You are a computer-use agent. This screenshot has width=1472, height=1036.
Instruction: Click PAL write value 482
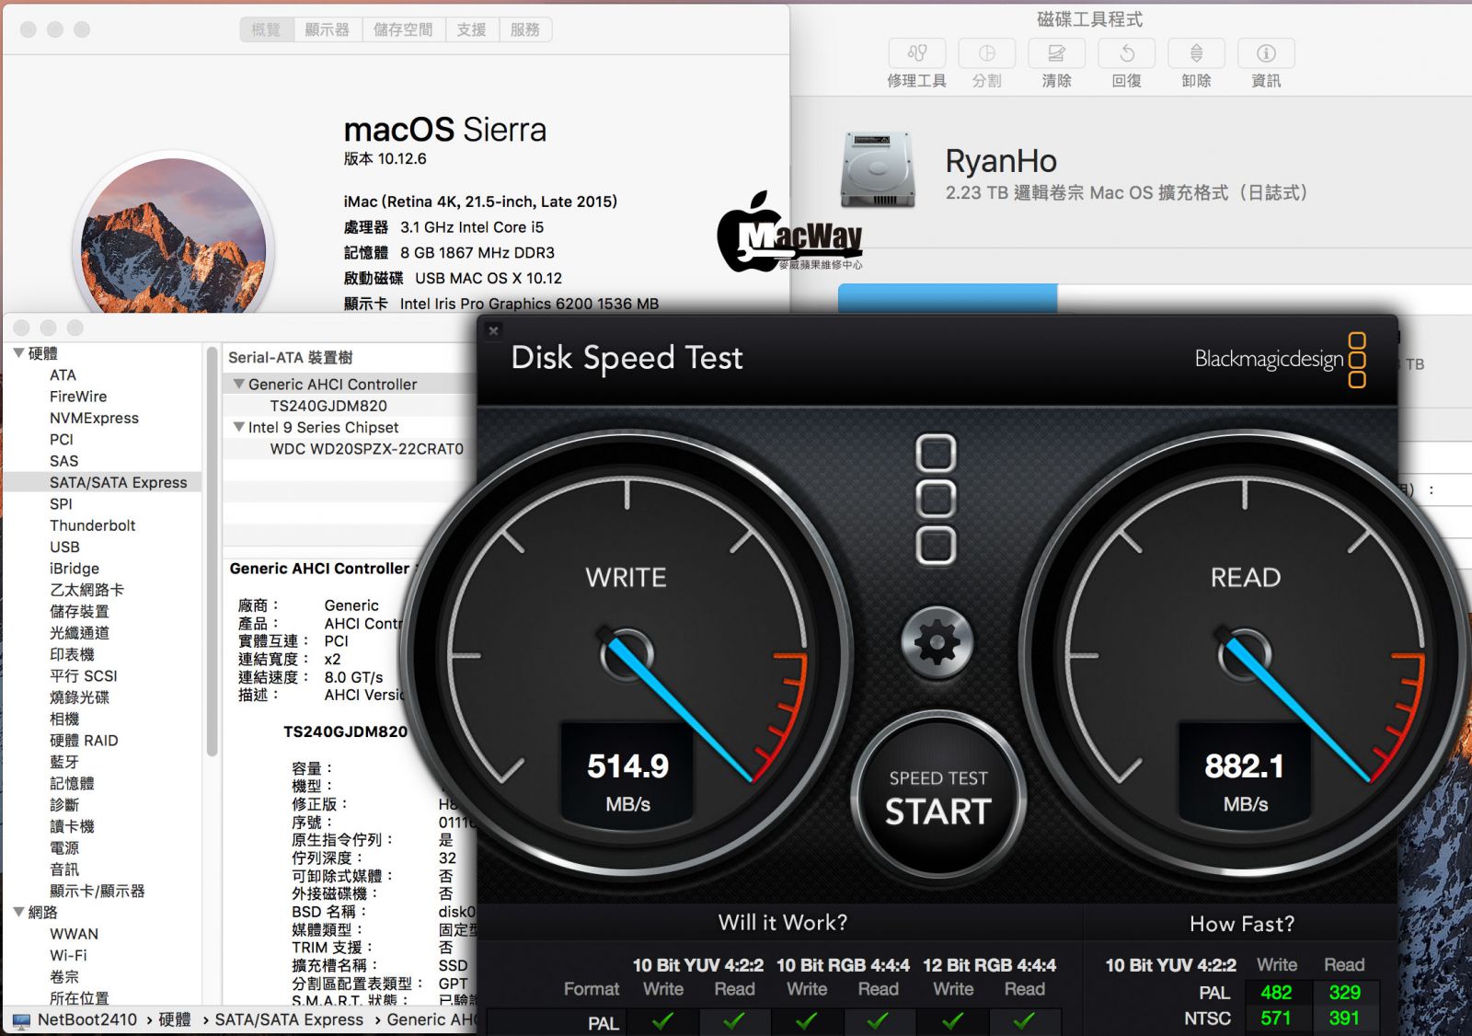(x=1275, y=993)
